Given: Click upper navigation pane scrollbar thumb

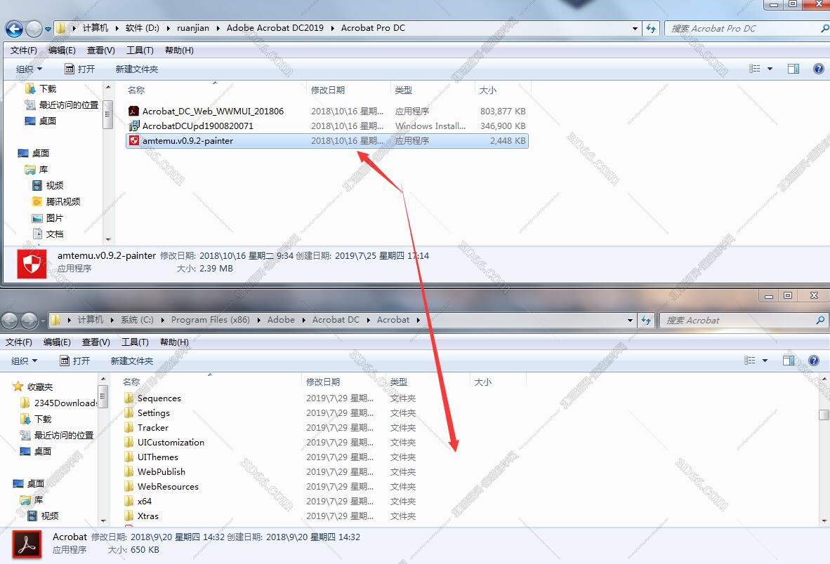Looking at the screenshot, I should pyautogui.click(x=108, y=115).
